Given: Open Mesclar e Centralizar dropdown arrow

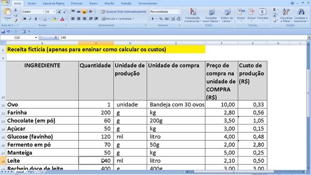Looking at the screenshot, I should click(134, 18).
